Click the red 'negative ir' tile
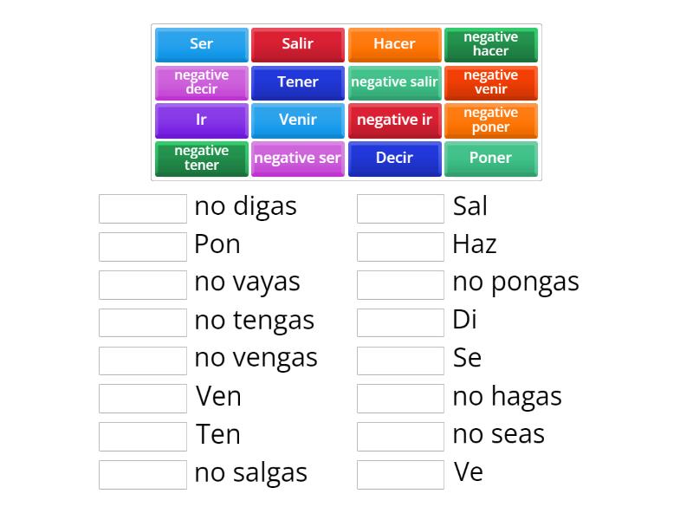 point(394,120)
